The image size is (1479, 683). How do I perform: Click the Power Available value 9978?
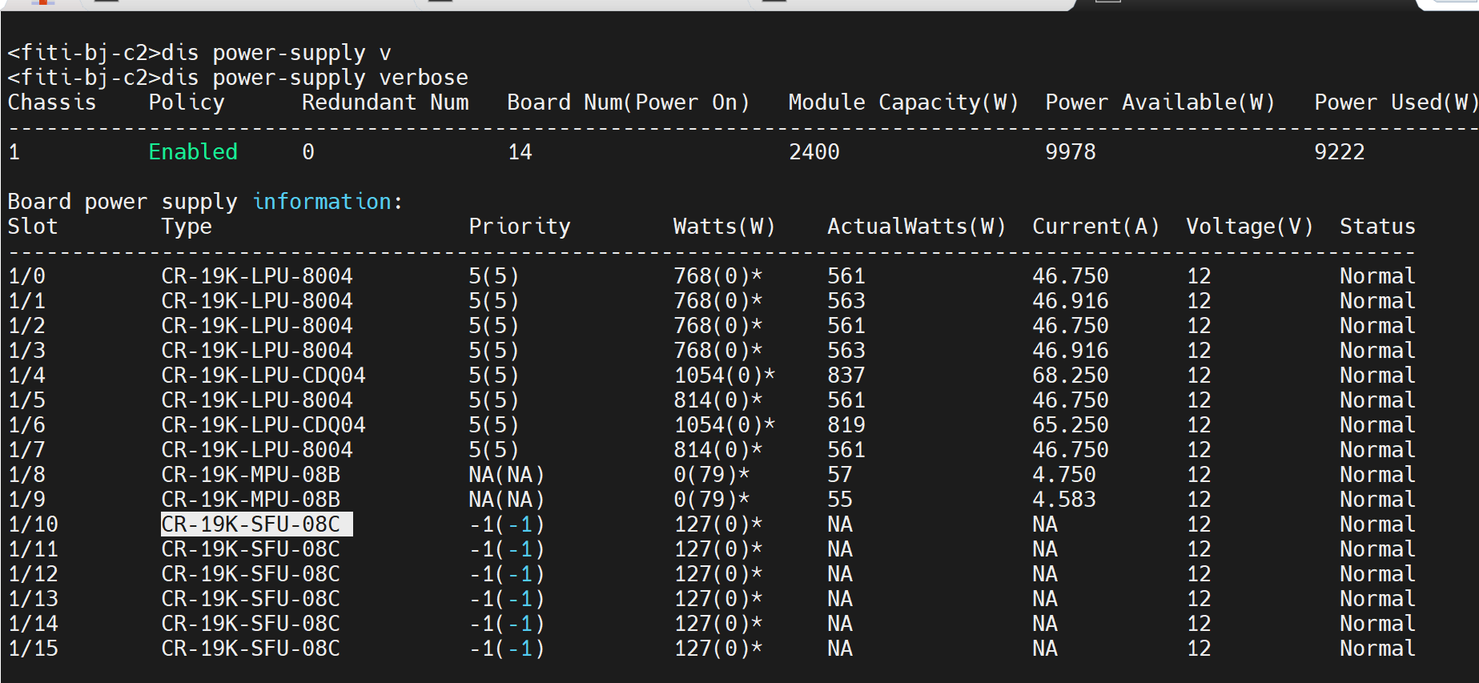coord(1070,152)
